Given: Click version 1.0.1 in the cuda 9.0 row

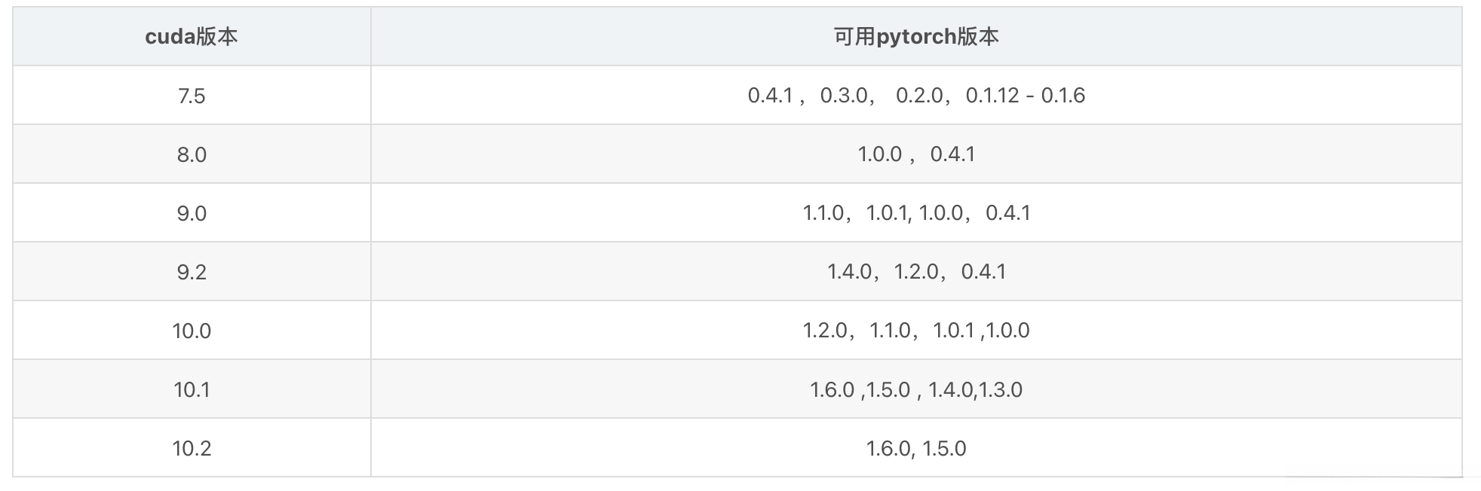Looking at the screenshot, I should click(x=887, y=213).
